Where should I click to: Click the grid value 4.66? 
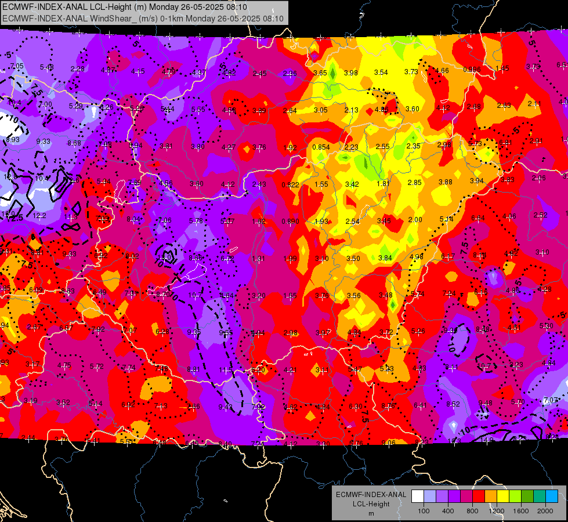[x=442, y=71]
